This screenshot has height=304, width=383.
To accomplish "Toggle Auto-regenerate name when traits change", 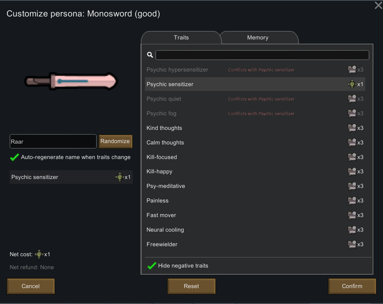I will tap(14, 157).
